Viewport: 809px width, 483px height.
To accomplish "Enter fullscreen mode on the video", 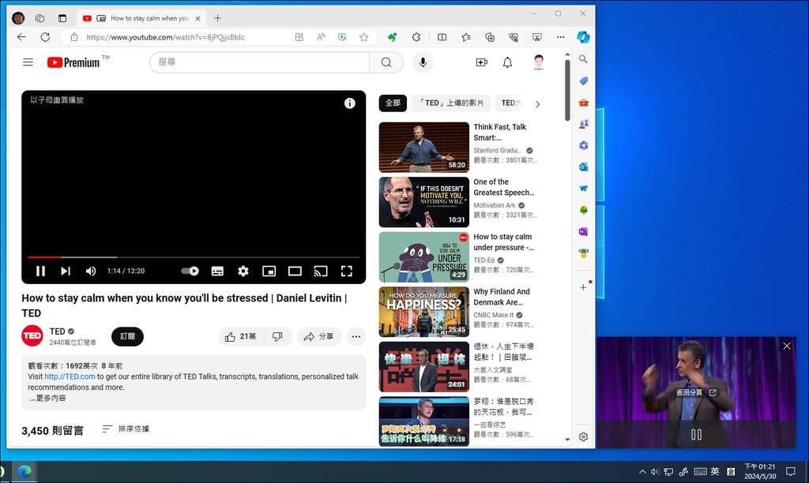I will click(x=346, y=271).
